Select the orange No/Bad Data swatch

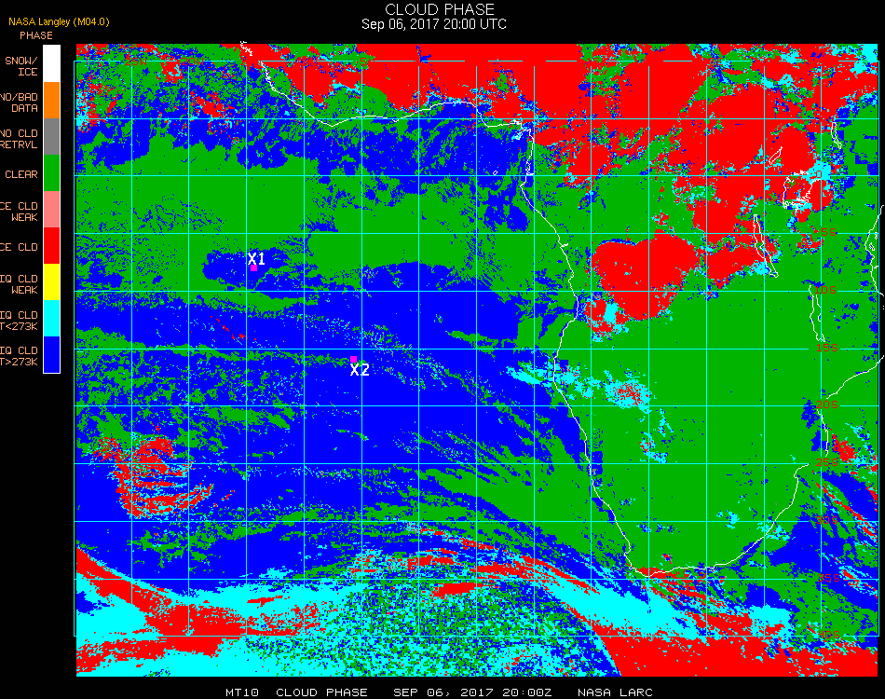click(51, 101)
